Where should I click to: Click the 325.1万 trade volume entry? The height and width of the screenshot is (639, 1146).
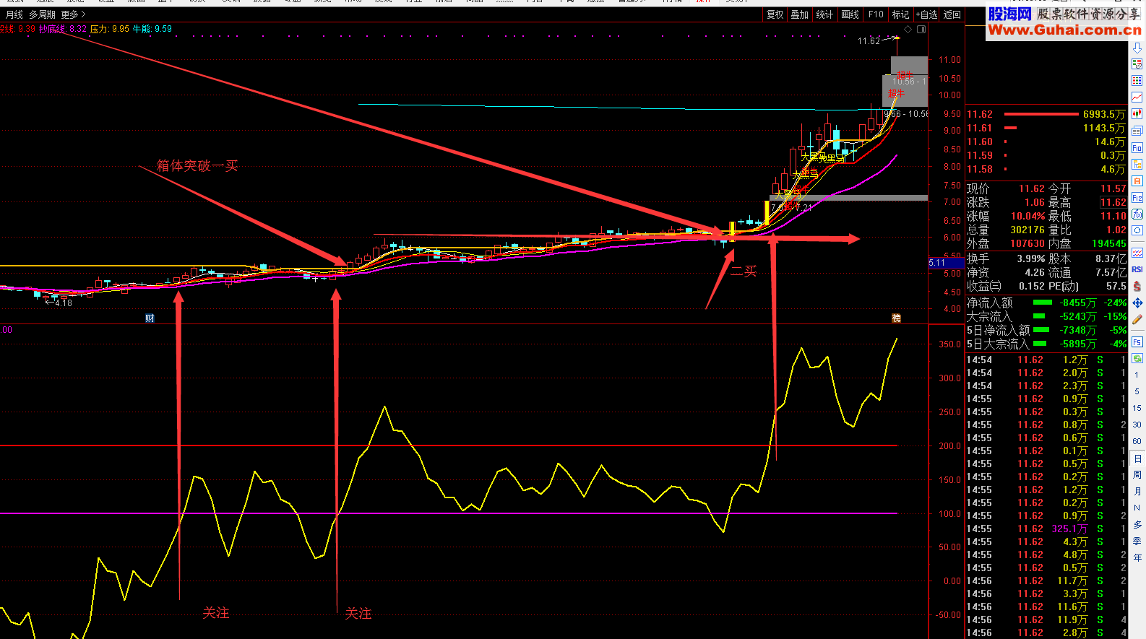pyautogui.click(x=1069, y=529)
